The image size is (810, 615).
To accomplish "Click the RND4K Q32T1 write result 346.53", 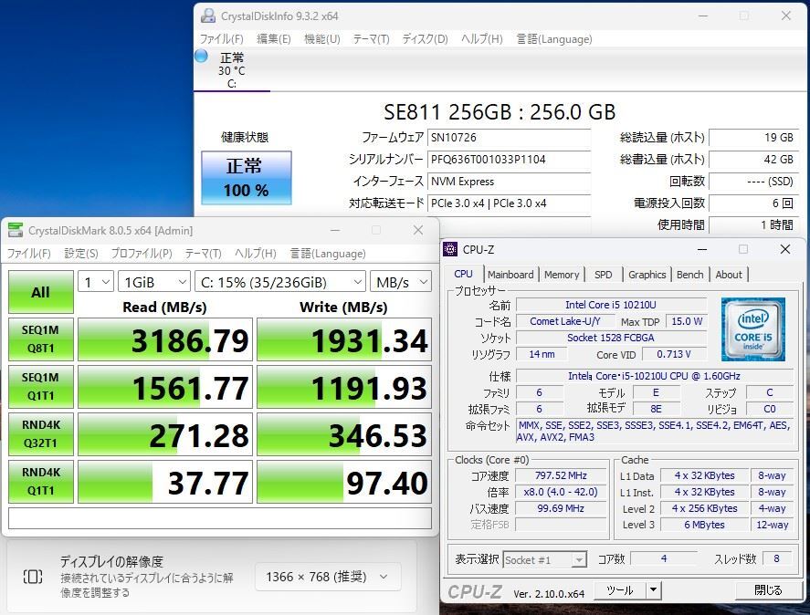I will 344,434.
